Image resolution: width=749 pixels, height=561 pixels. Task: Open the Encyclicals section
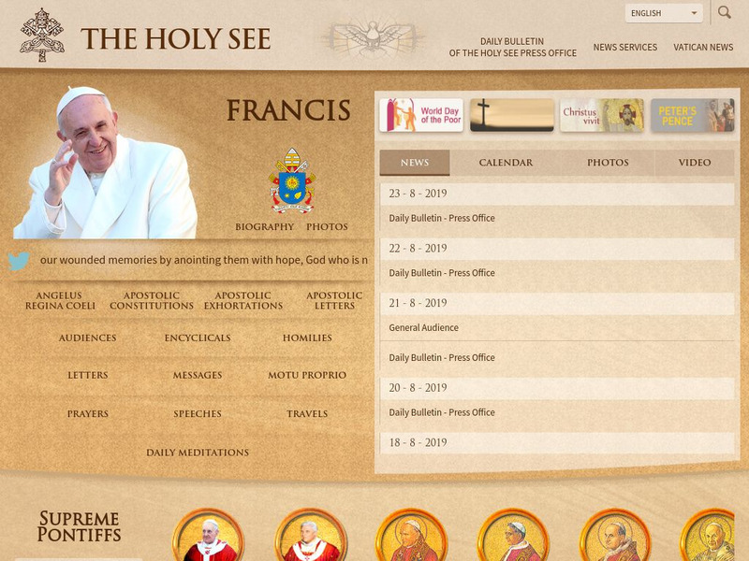198,338
